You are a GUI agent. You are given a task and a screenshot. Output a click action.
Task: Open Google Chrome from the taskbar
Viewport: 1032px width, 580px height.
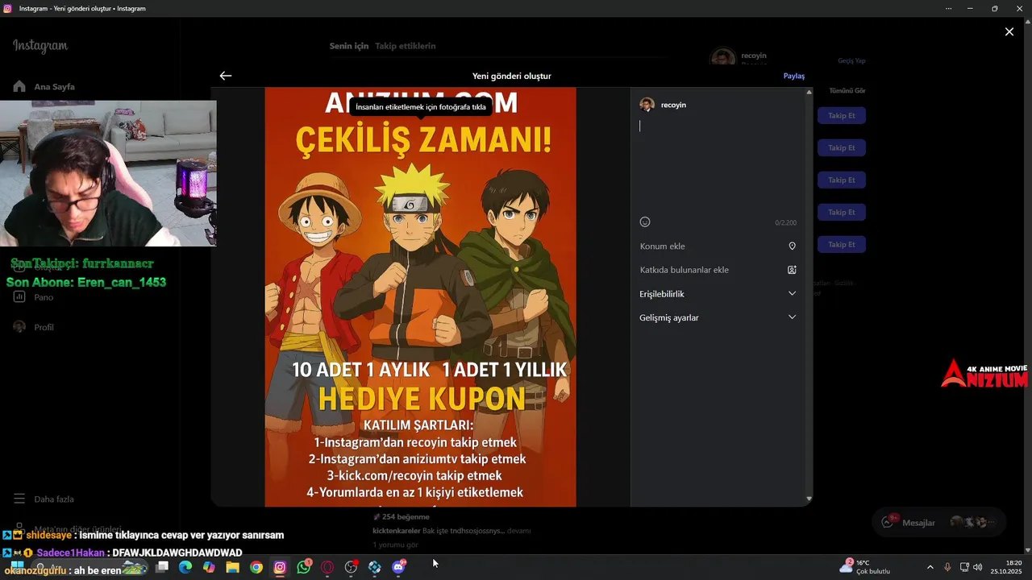pyautogui.click(x=256, y=567)
